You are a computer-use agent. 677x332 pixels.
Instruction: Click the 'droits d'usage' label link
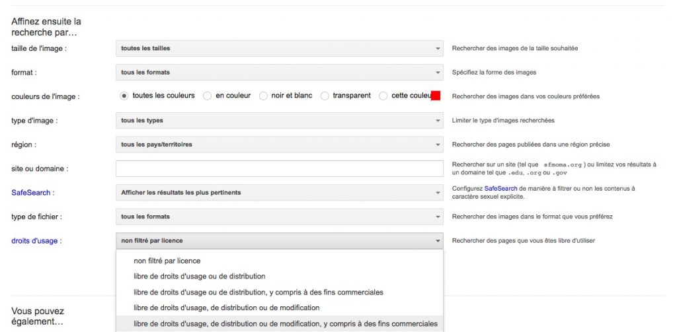[34, 241]
